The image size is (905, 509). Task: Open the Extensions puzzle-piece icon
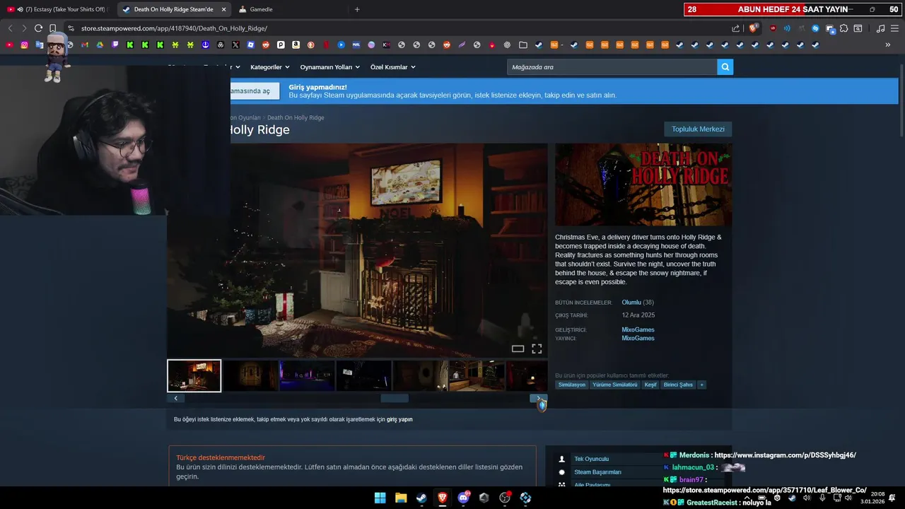click(x=843, y=28)
